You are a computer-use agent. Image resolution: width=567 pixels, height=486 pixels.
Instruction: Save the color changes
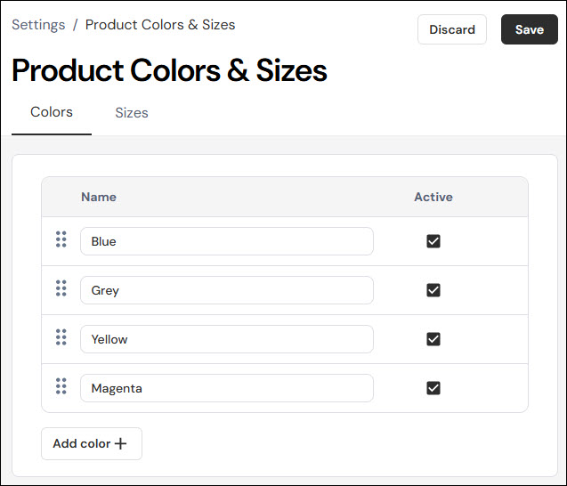530,29
